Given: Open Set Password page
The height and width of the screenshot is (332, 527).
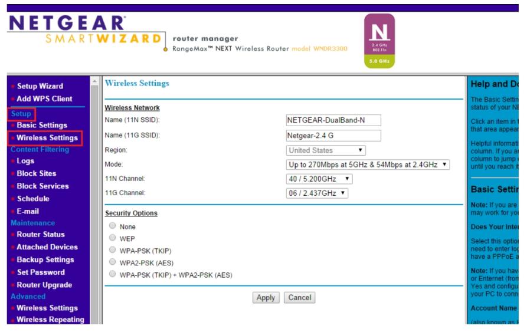Looking at the screenshot, I should [x=41, y=272].
